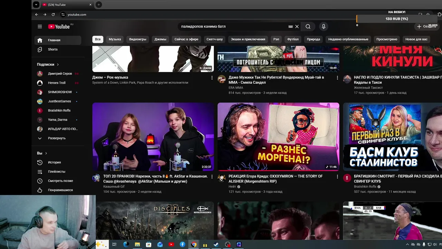Viewport: 442px width, 249px height.
Task: Select the Музыка filter chip
Action: tap(115, 39)
